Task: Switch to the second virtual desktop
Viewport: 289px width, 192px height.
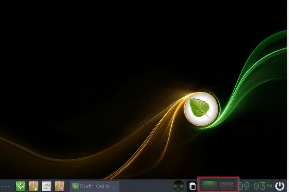Action: pyautogui.click(x=226, y=185)
